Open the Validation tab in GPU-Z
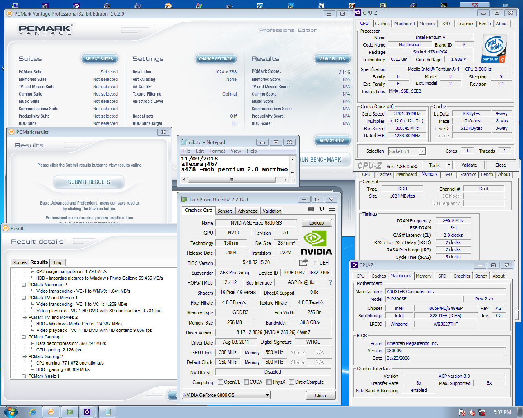Image resolution: width=523 pixels, height=418 pixels. [272, 211]
